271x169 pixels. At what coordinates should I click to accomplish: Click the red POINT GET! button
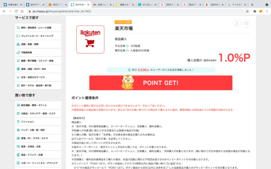(161, 83)
